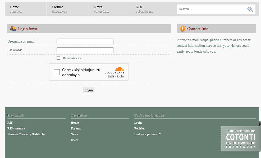Click the Lost your password link

[147, 134]
